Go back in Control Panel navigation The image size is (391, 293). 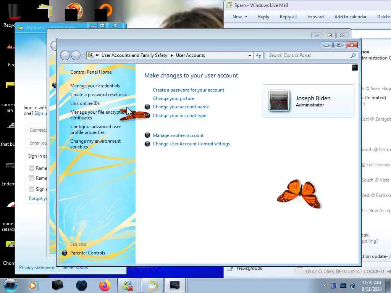coord(65,55)
